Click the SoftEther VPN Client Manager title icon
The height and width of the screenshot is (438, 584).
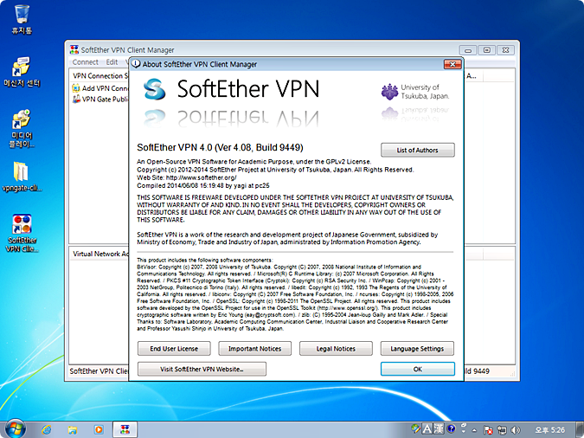[74, 49]
